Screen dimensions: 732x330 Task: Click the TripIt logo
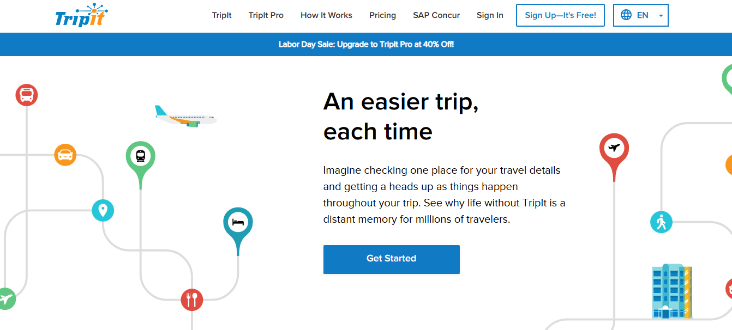82,15
